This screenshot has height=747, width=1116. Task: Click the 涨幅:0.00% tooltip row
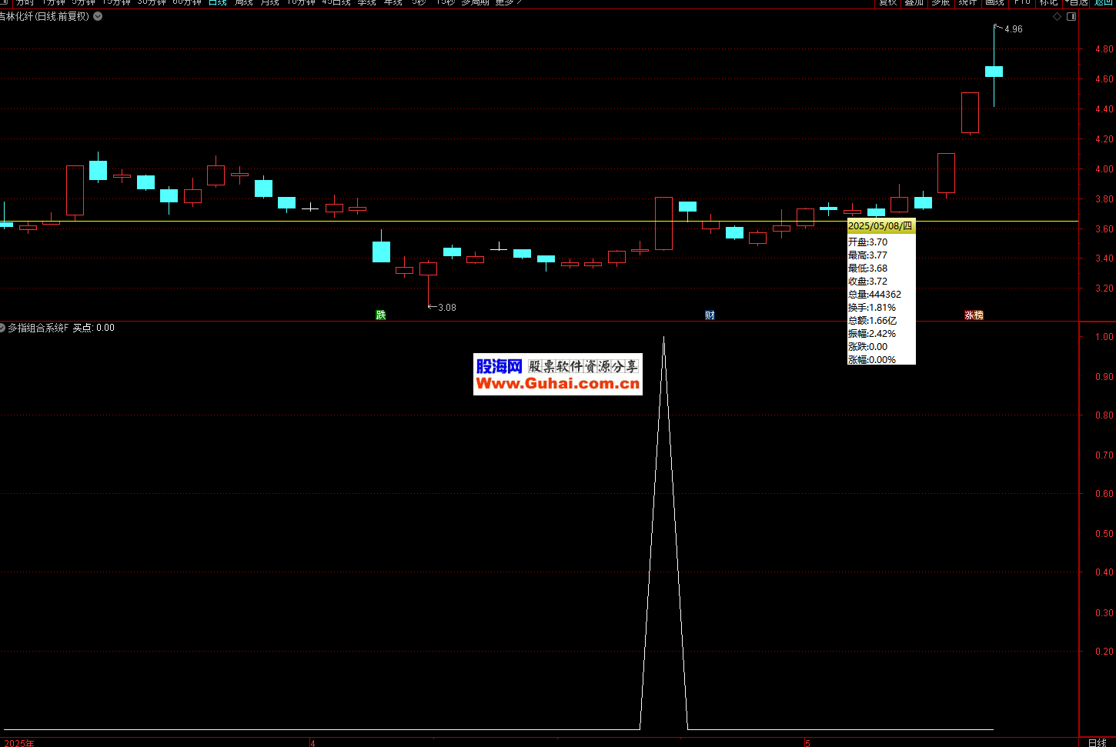872,359
